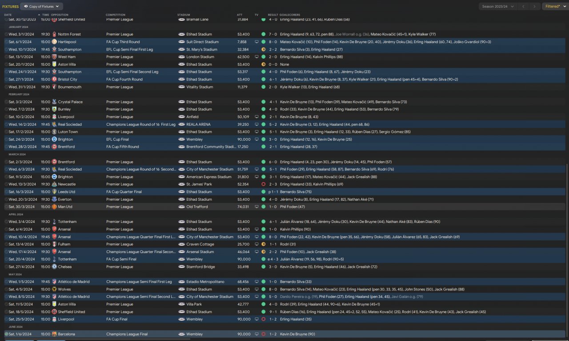Image resolution: width=569 pixels, height=341 pixels.
Task: Open the FA Cup Quarter Final link
Action: tap(124, 192)
